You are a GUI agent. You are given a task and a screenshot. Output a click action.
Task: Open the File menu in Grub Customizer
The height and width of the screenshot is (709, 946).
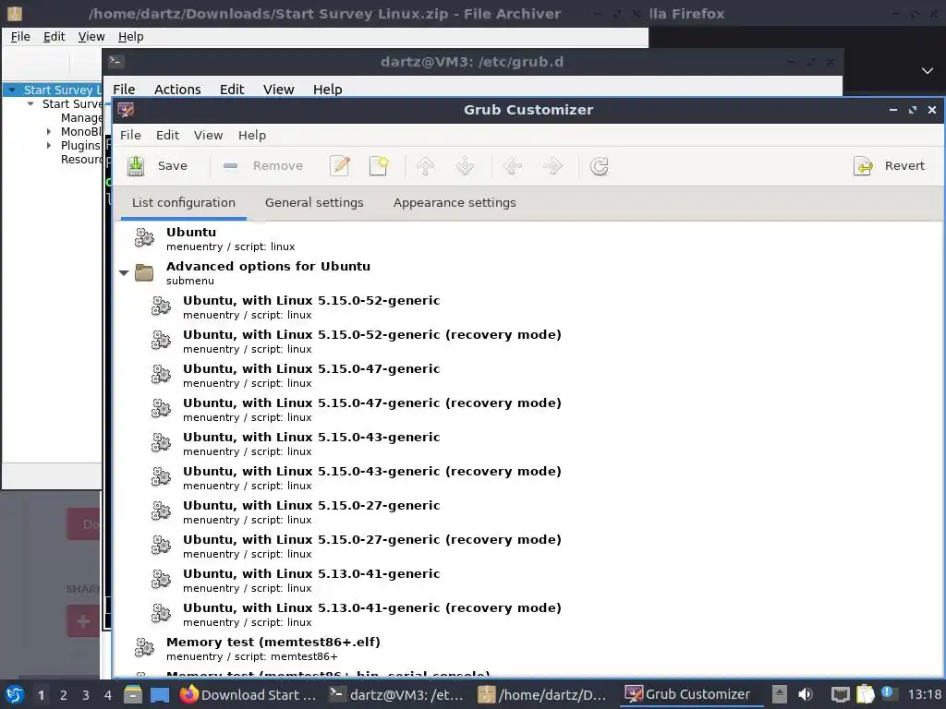point(130,135)
